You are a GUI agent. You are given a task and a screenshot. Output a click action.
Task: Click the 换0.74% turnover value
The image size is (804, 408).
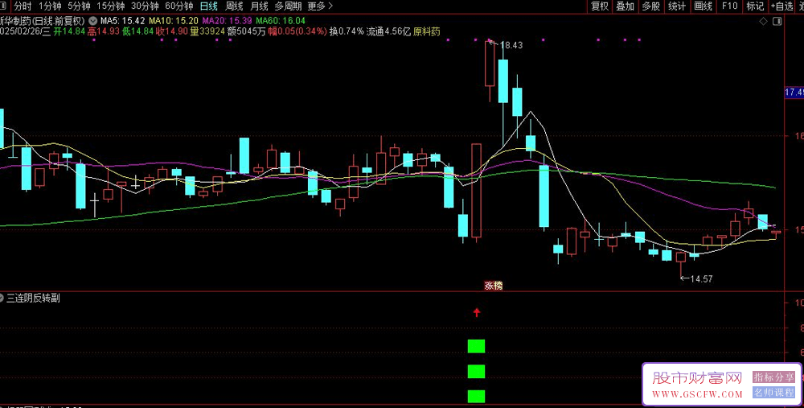point(347,32)
